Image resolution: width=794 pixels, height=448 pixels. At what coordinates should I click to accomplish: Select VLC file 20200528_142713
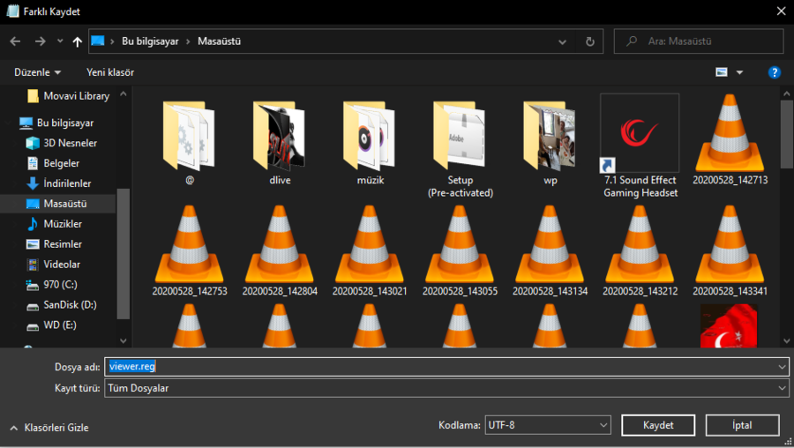tap(730, 139)
